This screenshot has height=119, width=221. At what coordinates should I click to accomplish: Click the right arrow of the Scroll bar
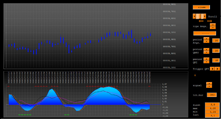[x=205, y=16]
